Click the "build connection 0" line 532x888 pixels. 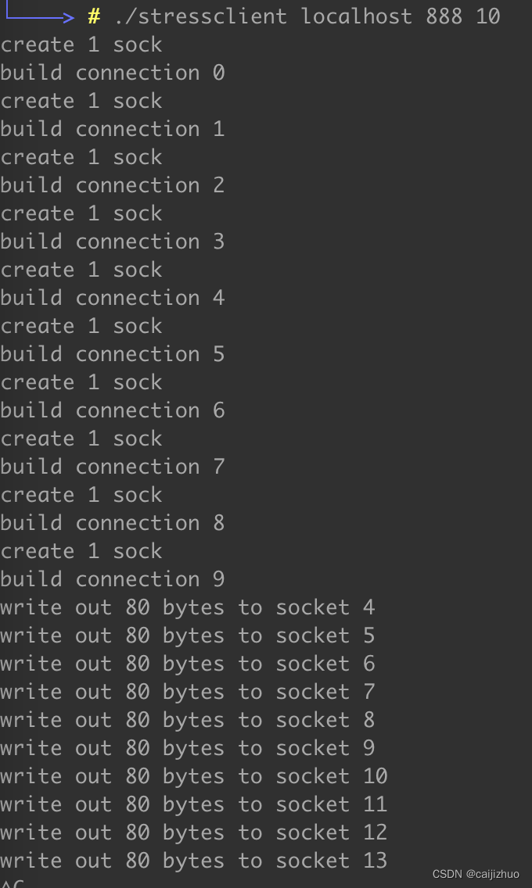click(112, 73)
